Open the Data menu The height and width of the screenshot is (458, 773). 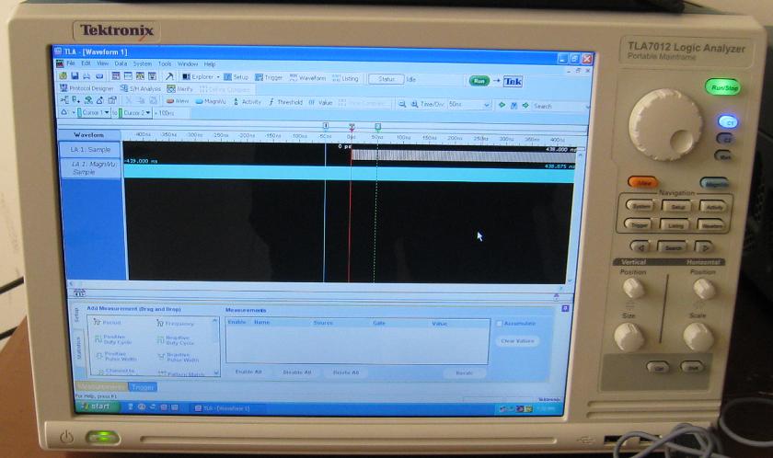(121, 63)
